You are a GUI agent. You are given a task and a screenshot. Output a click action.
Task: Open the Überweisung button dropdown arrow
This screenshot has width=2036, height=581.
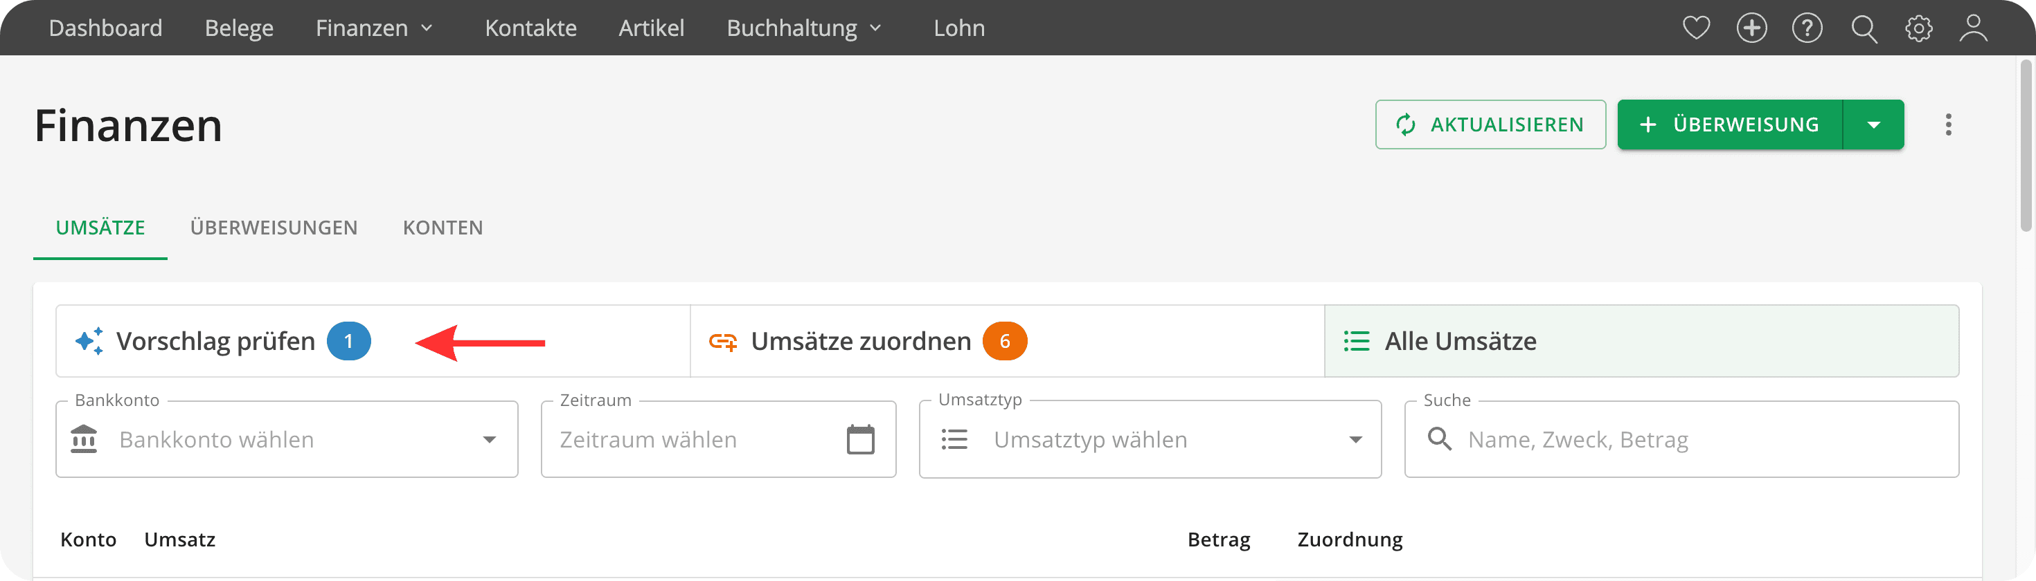click(x=1873, y=124)
